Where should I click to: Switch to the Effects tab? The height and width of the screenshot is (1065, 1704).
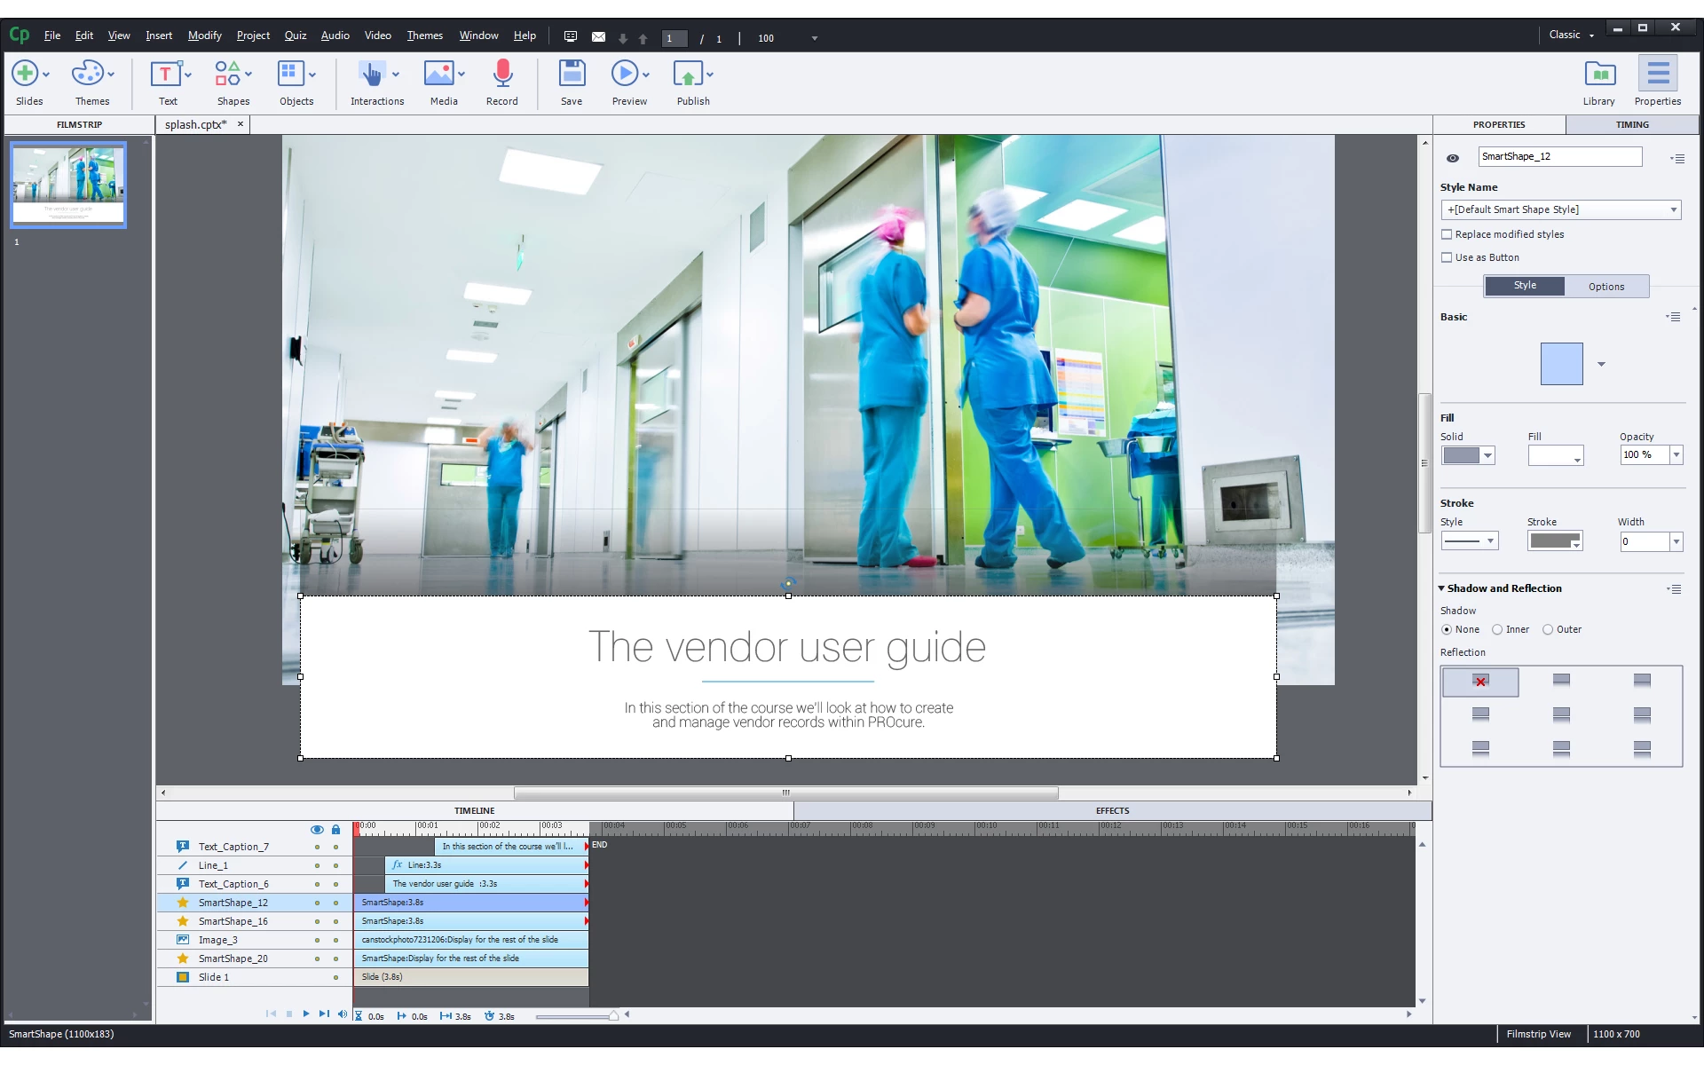coord(1112,810)
